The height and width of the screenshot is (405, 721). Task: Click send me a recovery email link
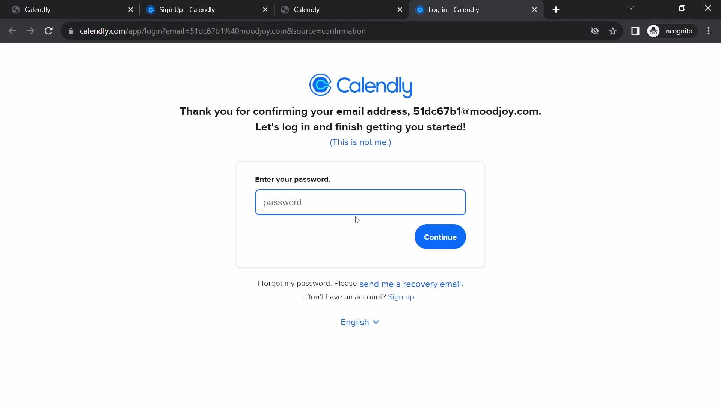pyautogui.click(x=410, y=284)
